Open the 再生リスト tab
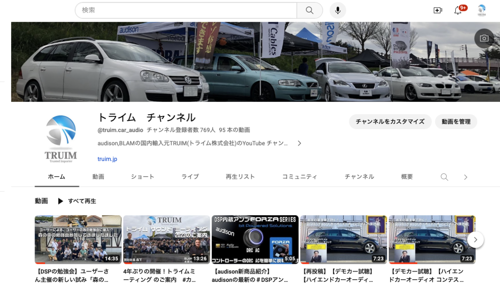The height and width of the screenshot is (286, 500). tap(240, 176)
